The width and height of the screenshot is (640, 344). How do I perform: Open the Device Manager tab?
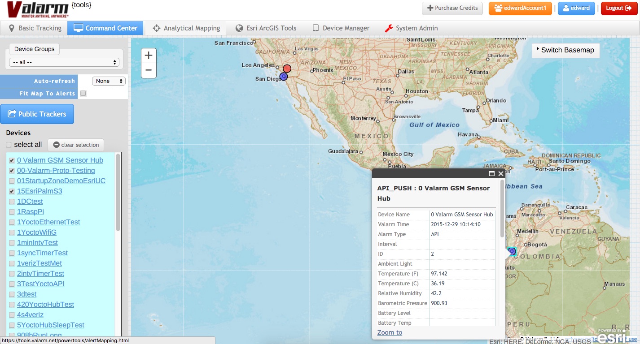341,28
